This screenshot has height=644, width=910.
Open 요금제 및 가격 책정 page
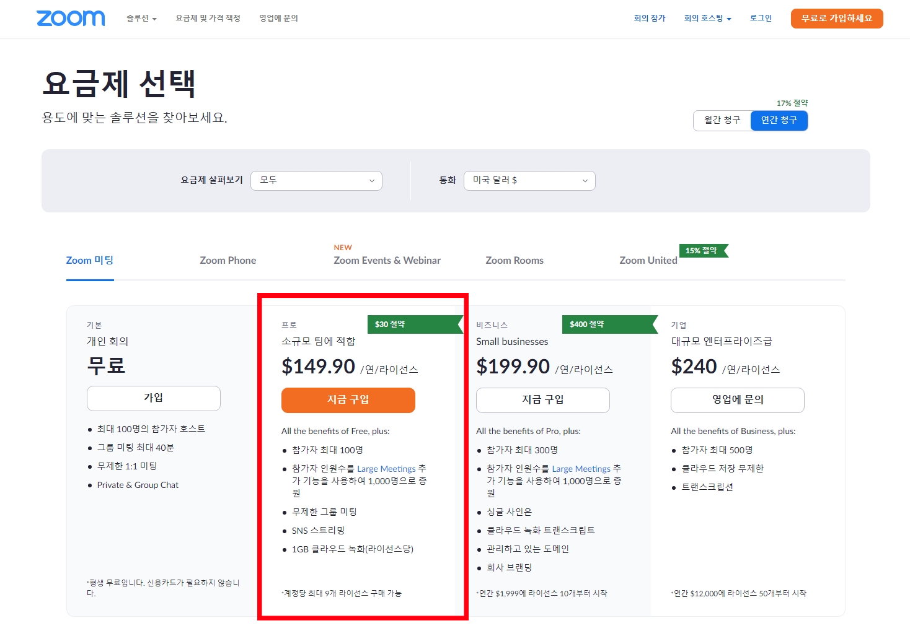coord(208,19)
